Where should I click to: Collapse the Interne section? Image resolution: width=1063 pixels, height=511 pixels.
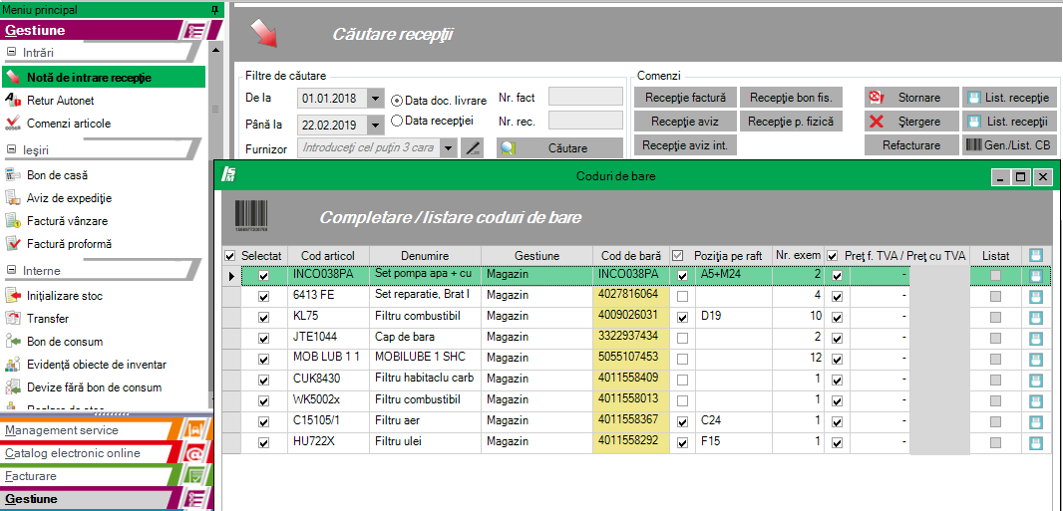click(x=11, y=271)
